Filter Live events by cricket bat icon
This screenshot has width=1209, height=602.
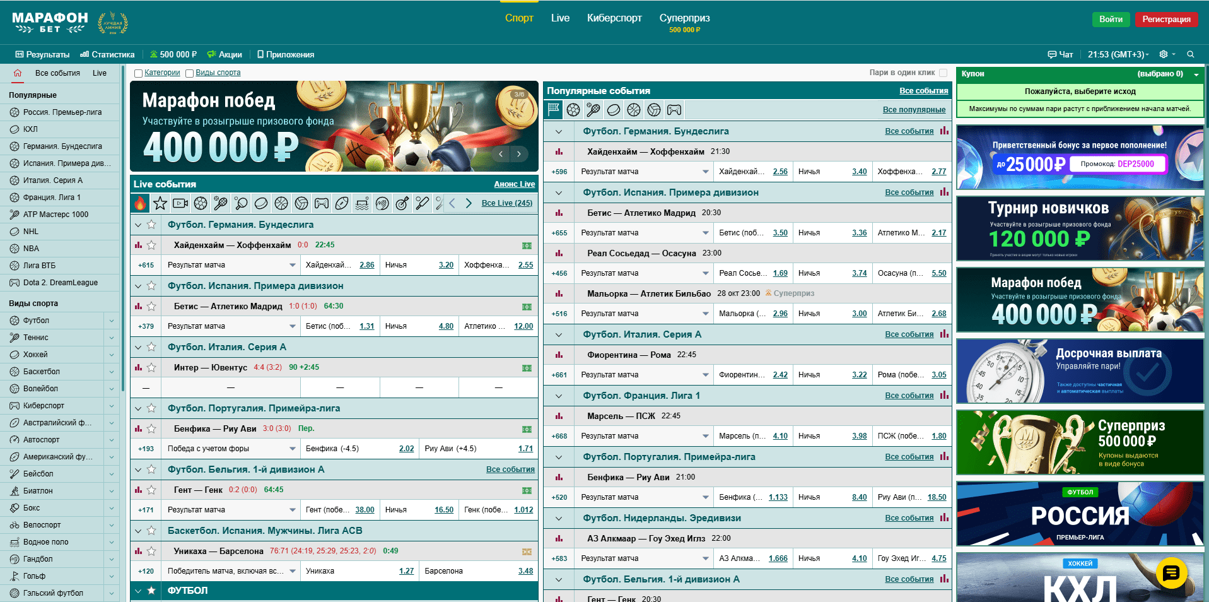[423, 203]
